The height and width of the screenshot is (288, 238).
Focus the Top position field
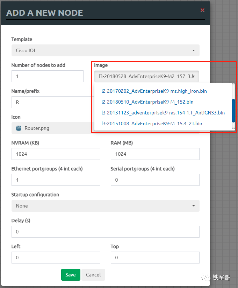[x=155, y=258]
